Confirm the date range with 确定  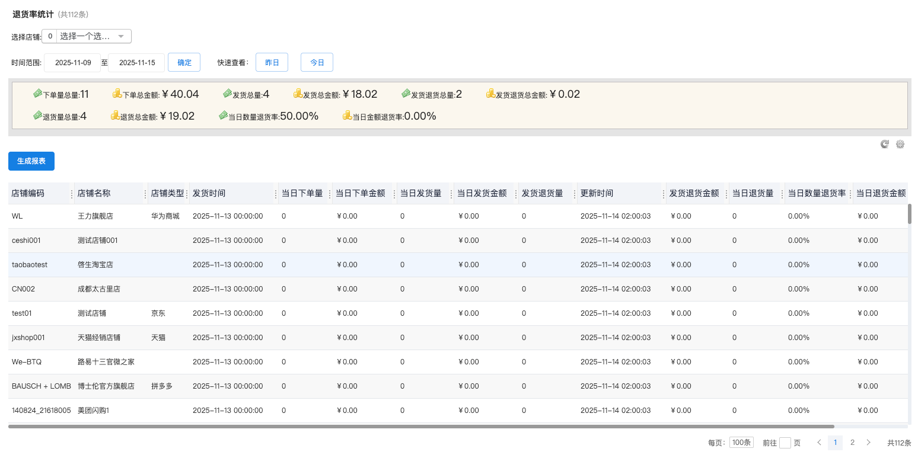click(x=184, y=62)
